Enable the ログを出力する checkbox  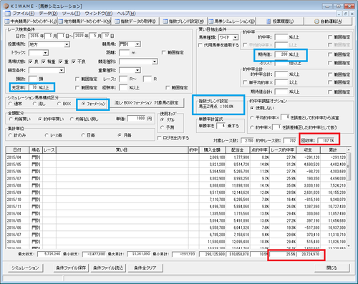tap(160, 138)
